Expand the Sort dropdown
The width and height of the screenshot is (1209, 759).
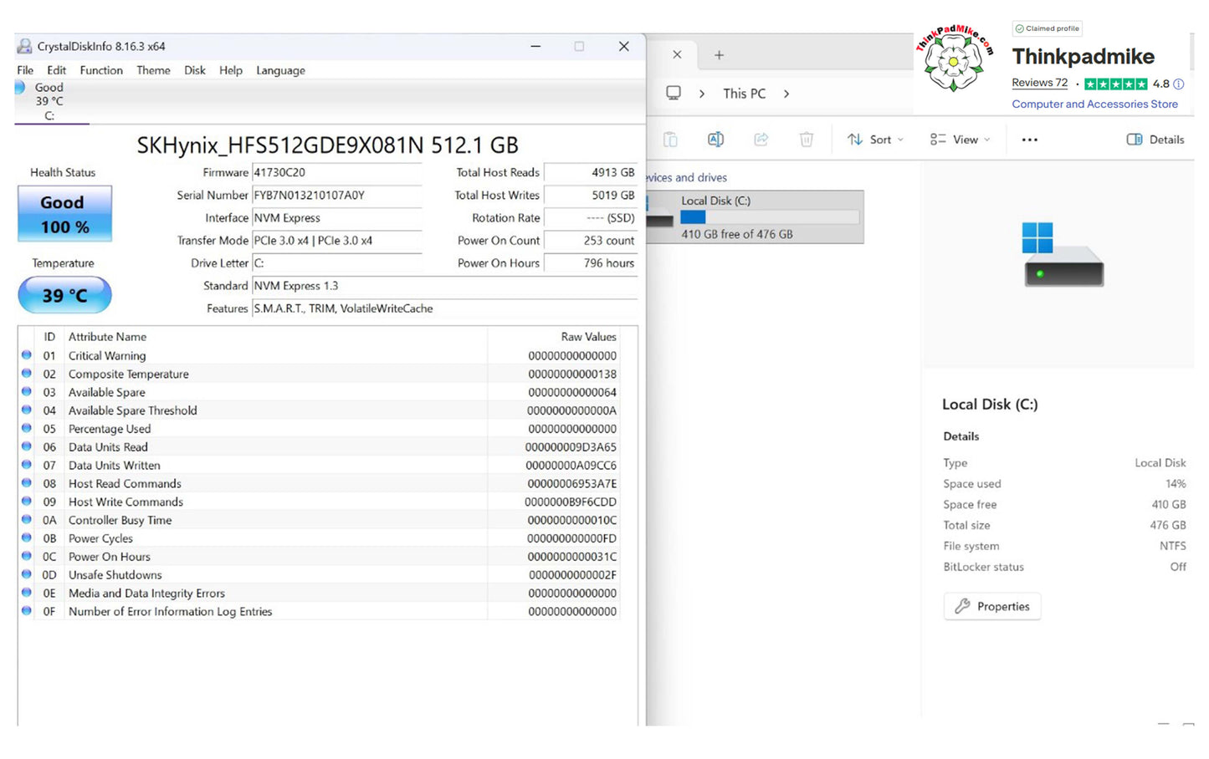tap(875, 140)
